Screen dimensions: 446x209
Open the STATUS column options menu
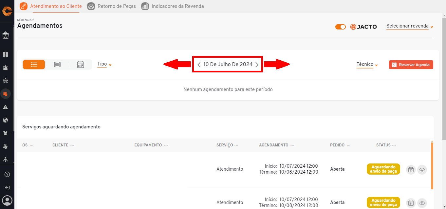(x=394, y=145)
